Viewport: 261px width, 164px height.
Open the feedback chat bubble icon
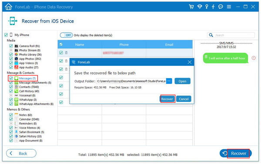click(221, 7)
